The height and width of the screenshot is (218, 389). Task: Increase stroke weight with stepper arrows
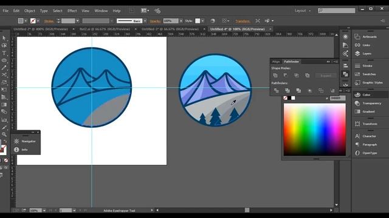[x=58, y=20]
